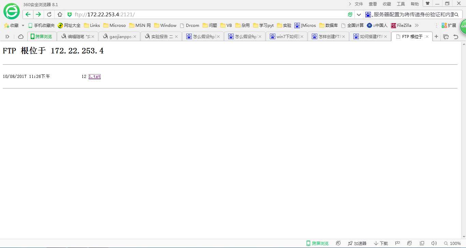The height and width of the screenshot is (248, 466).
Task: Open the 工具 menu
Action: click(401, 4)
